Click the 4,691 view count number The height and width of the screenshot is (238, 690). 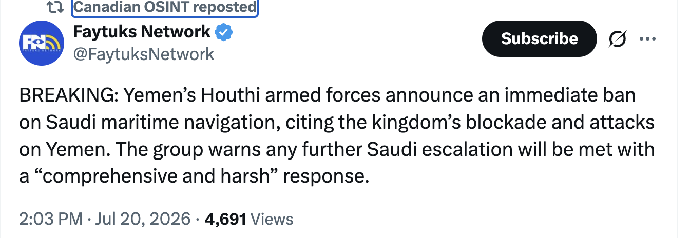coord(226,219)
